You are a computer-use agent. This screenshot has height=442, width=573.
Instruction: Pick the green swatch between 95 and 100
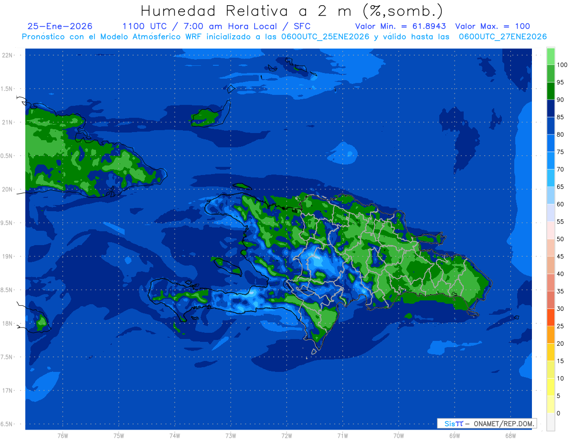[x=551, y=73]
